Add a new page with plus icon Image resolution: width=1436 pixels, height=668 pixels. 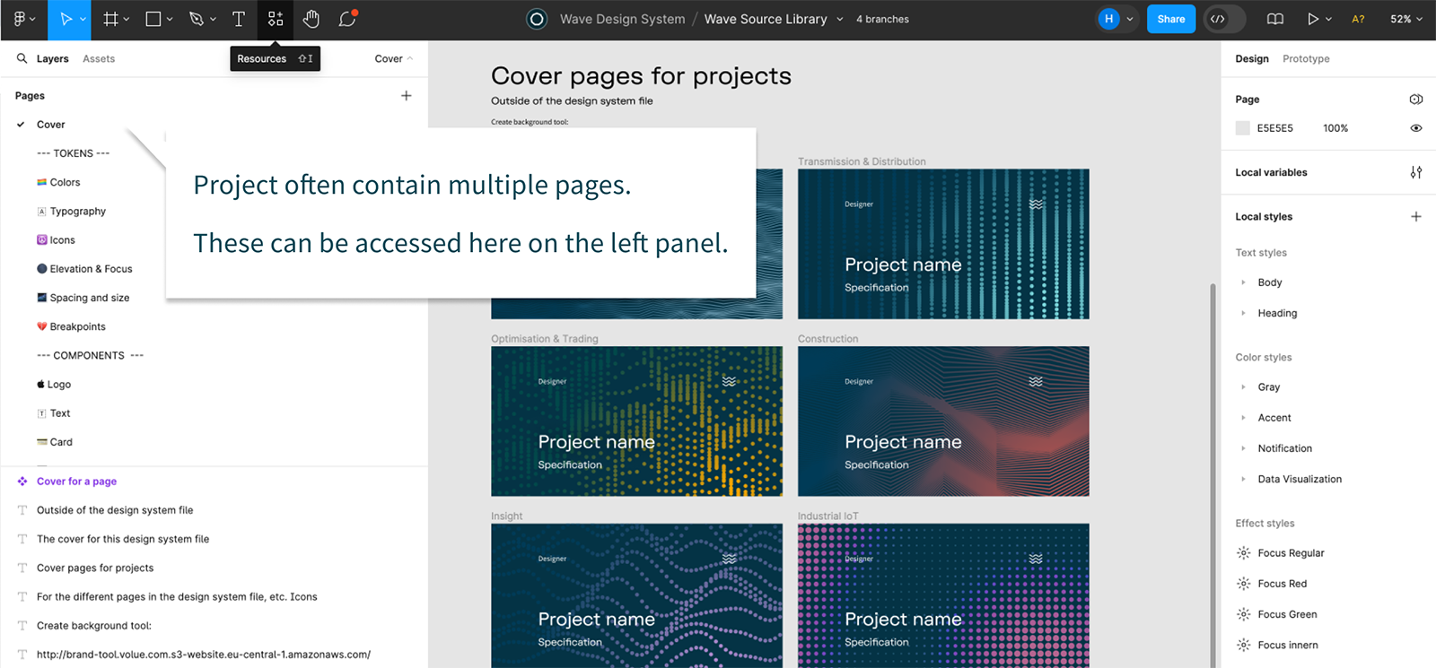[406, 95]
